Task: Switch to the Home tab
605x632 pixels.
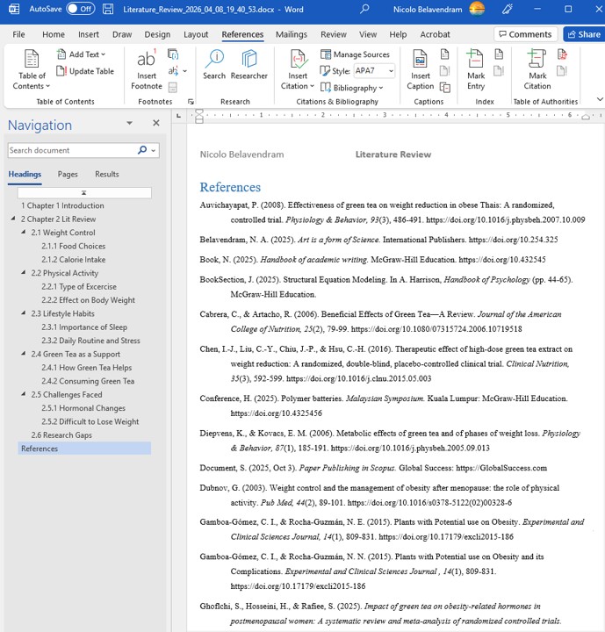Action: point(54,34)
